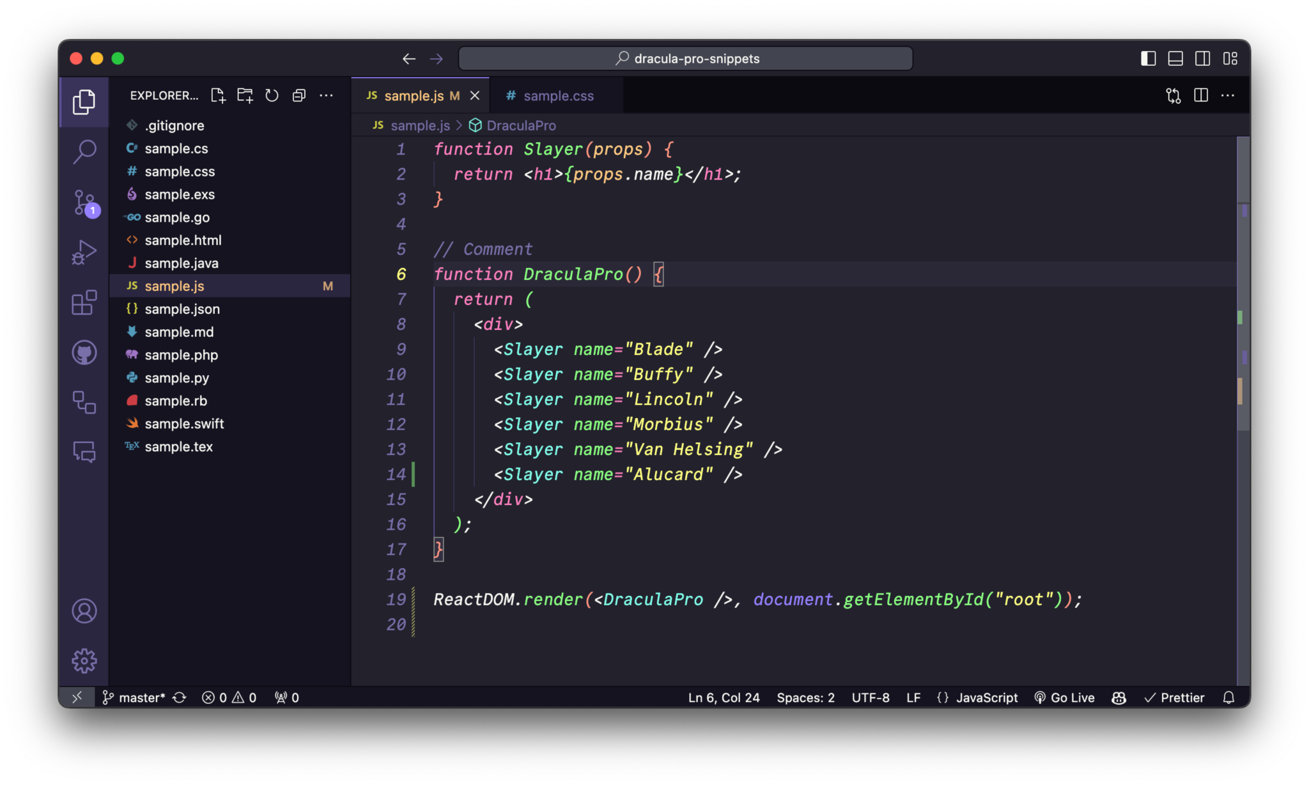Open the Source Control view
The image size is (1309, 785).
(84, 201)
